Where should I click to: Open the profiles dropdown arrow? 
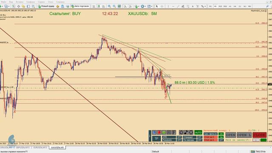tap(9, 6)
